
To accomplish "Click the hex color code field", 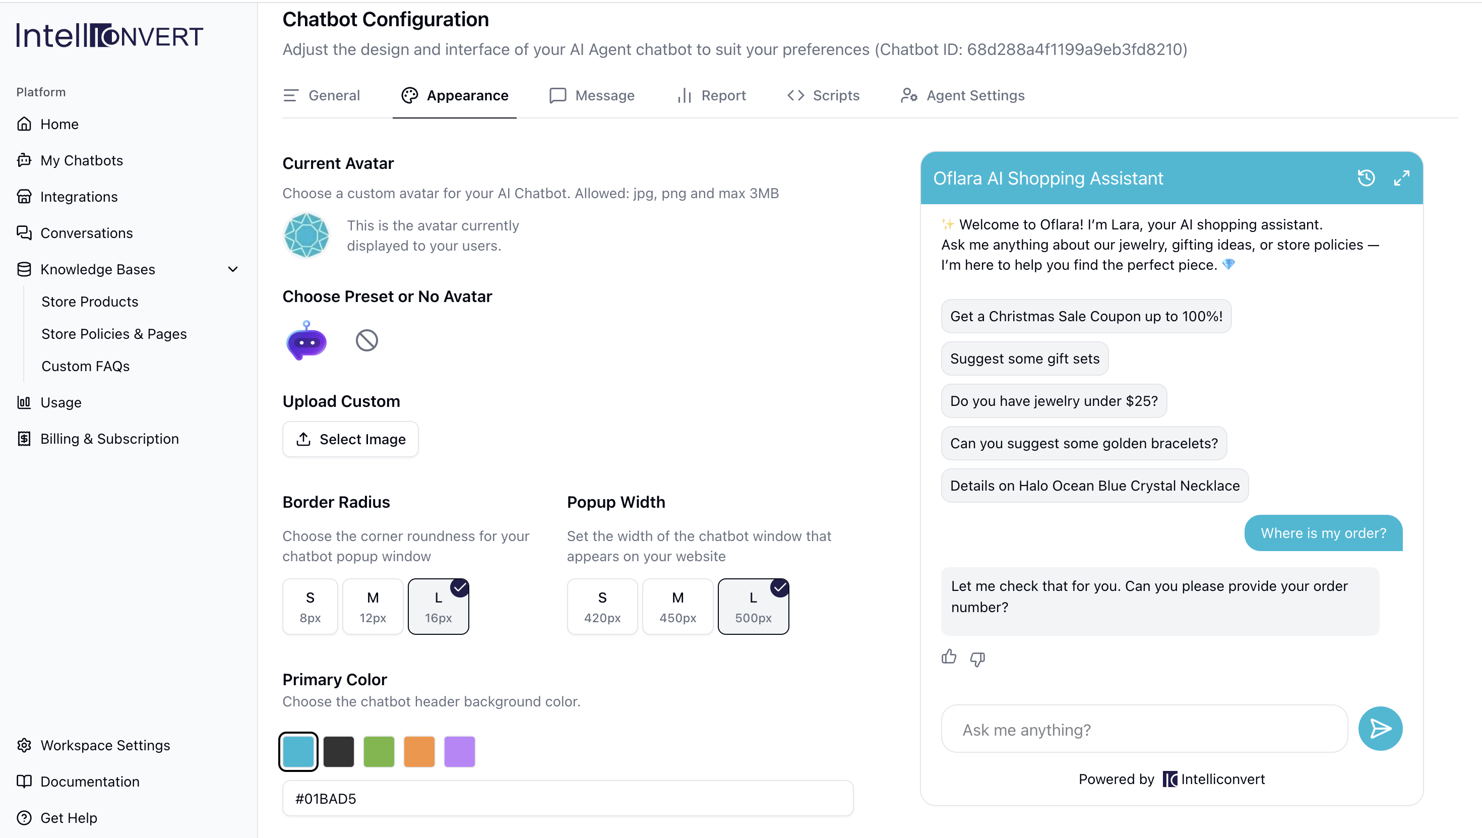I will pos(567,798).
